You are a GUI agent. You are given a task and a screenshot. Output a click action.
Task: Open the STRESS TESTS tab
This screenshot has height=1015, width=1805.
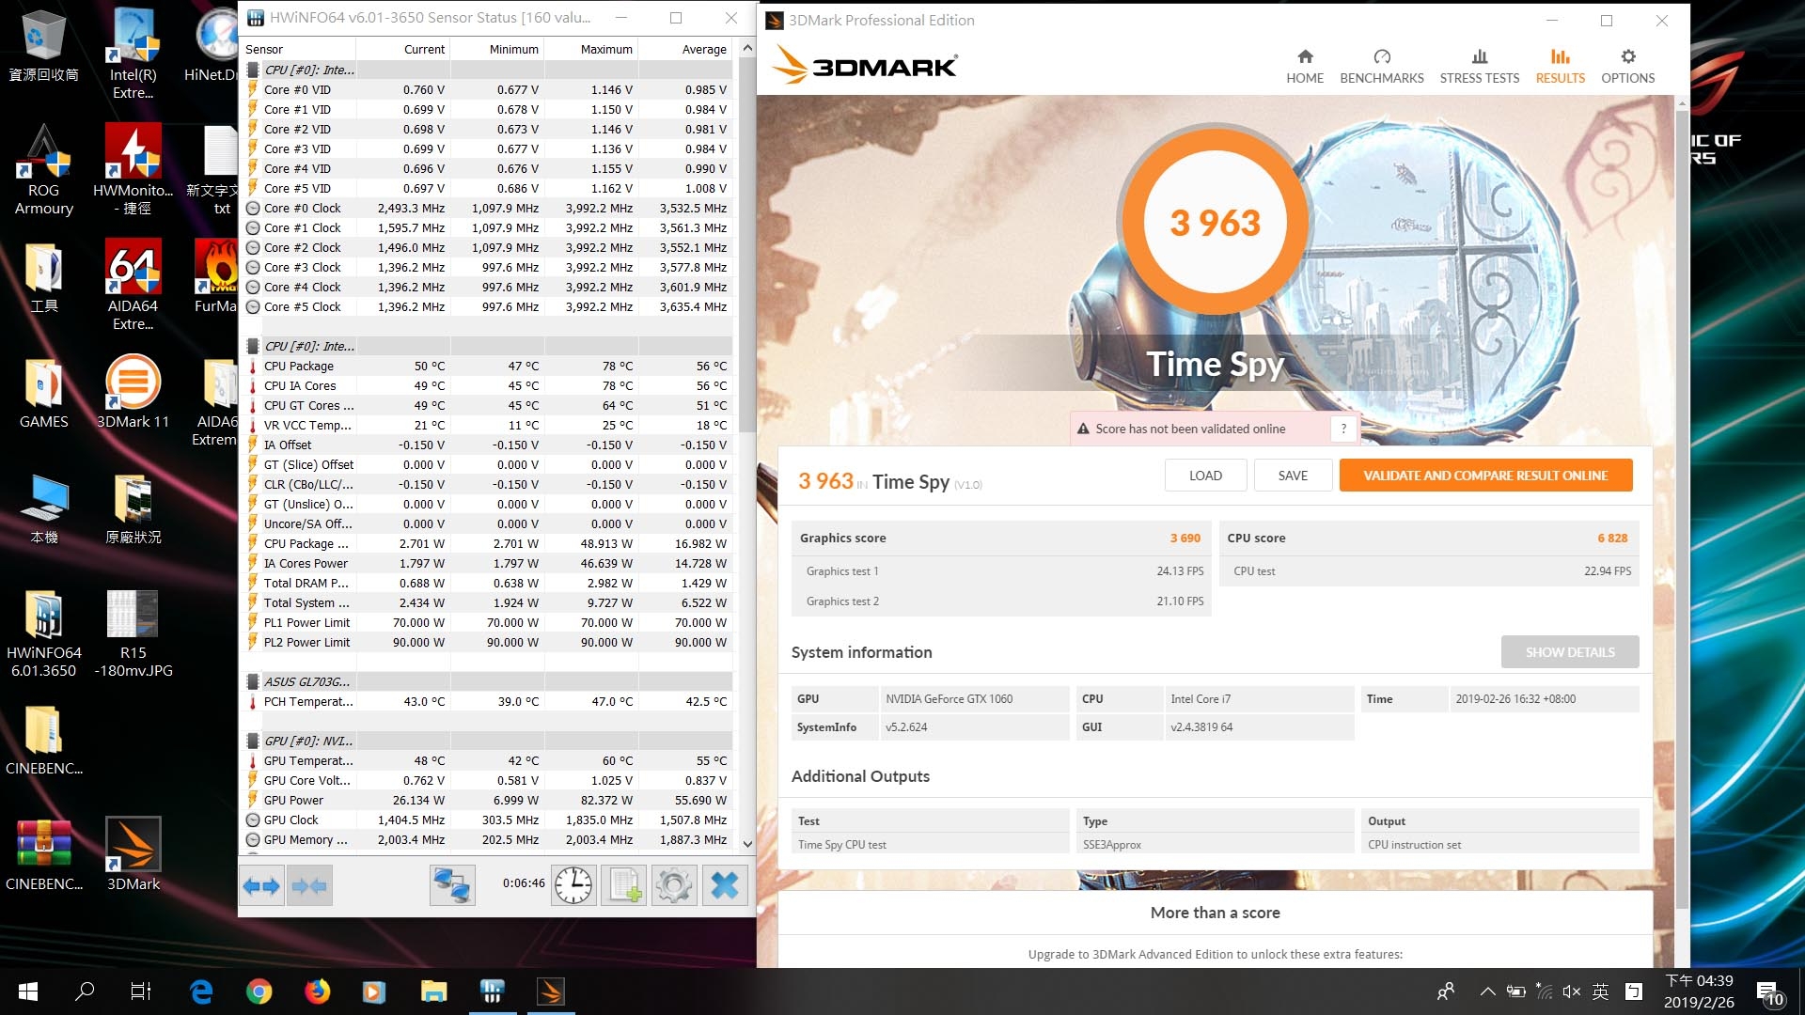coord(1479,67)
